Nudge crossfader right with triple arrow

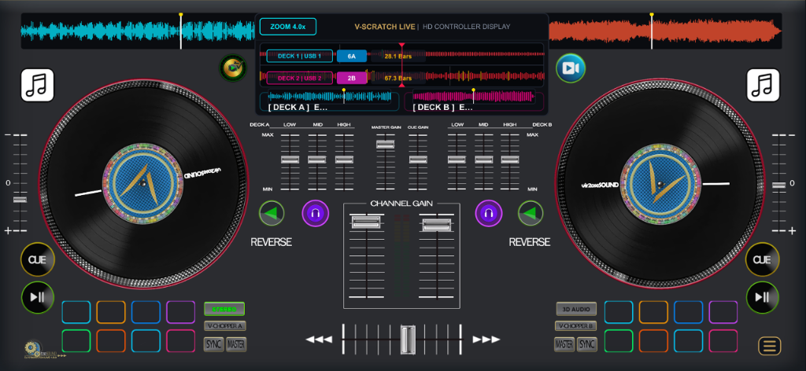tap(486, 340)
